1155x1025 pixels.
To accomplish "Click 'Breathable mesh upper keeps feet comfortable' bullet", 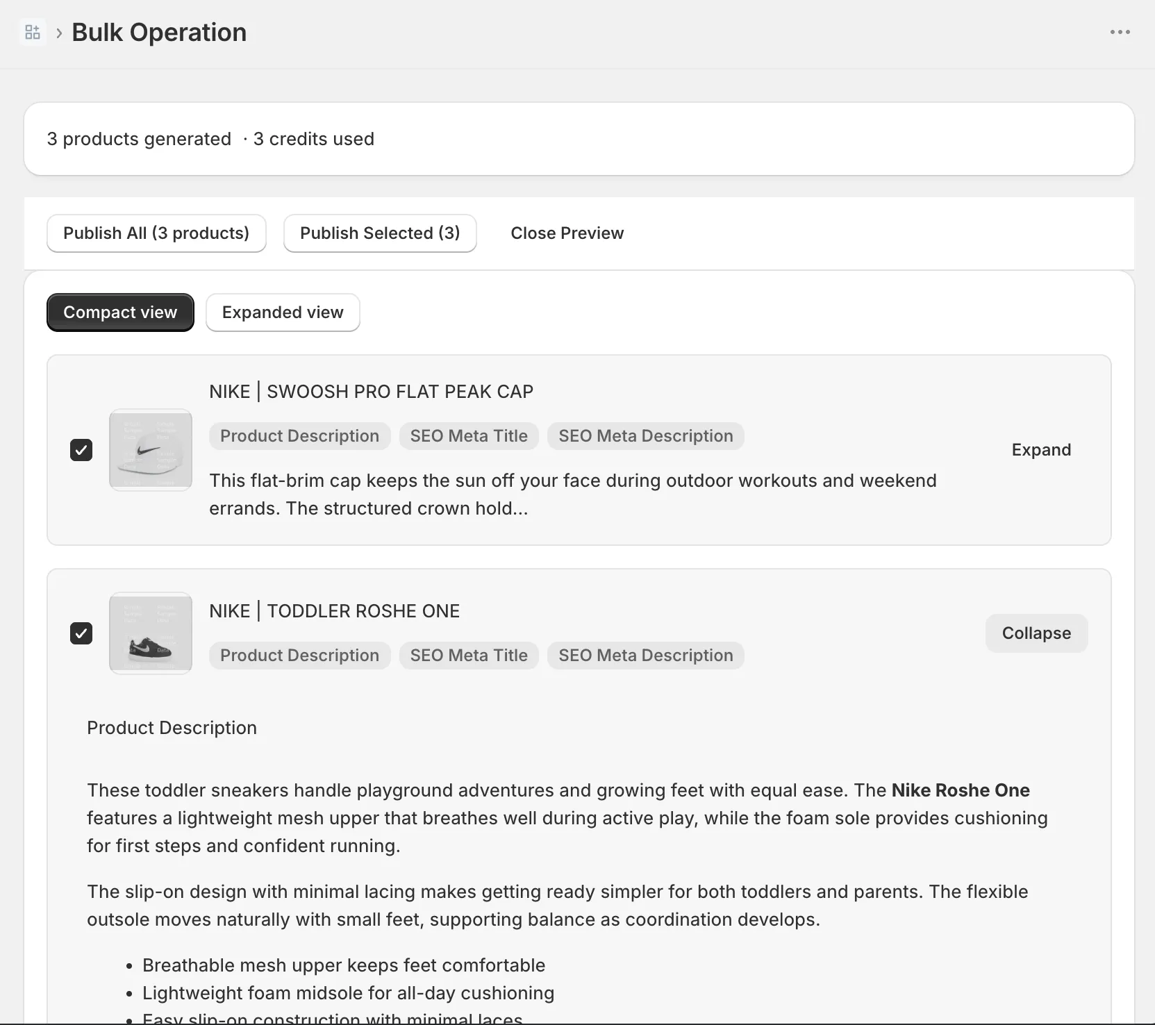I will point(344,965).
